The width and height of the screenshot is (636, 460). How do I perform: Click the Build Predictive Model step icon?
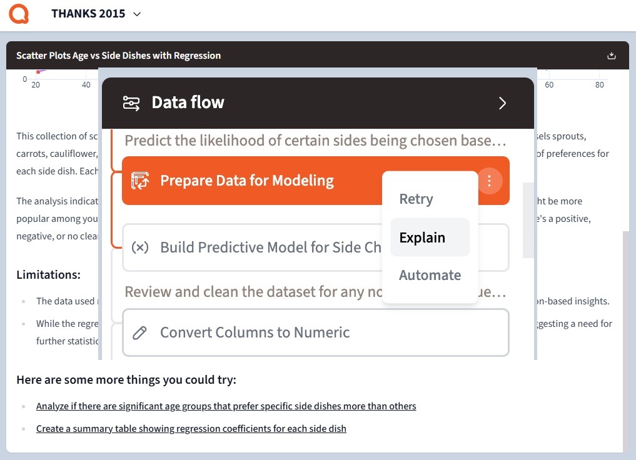[x=140, y=247]
